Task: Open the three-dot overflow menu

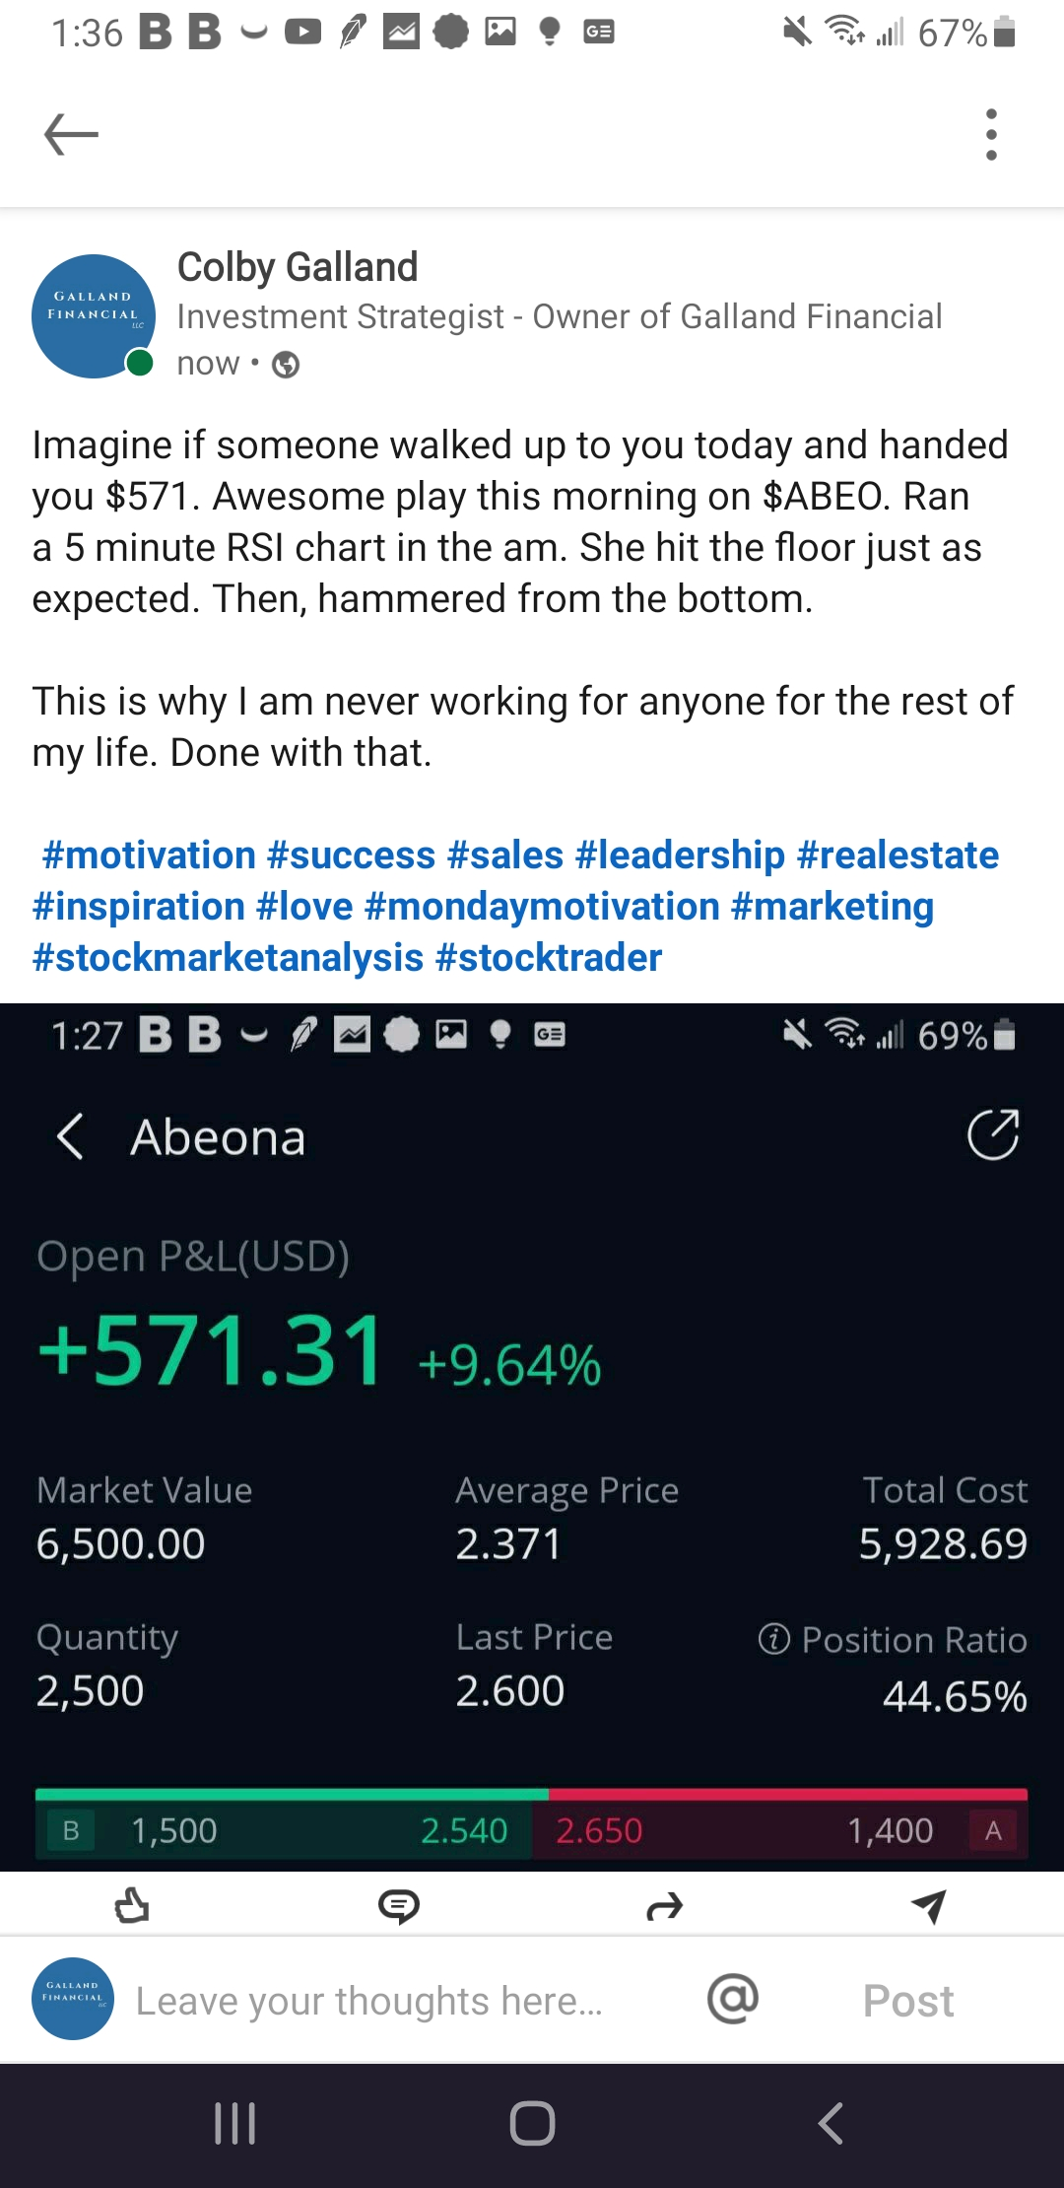Action: (x=991, y=134)
